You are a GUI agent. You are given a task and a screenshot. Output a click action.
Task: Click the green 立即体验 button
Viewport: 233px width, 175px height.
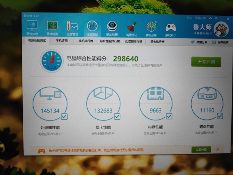[201, 150]
